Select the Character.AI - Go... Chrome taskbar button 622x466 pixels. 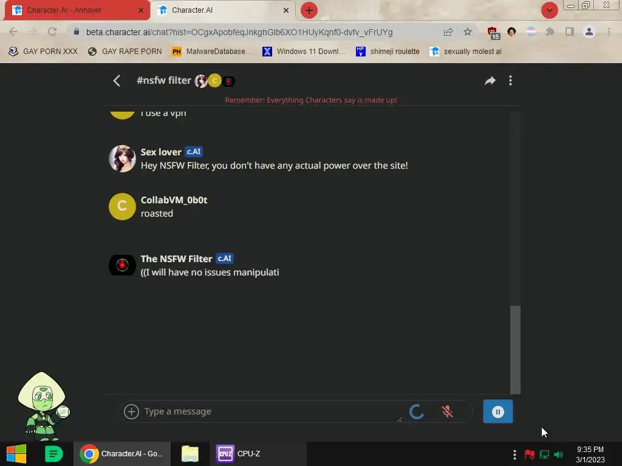click(121, 454)
